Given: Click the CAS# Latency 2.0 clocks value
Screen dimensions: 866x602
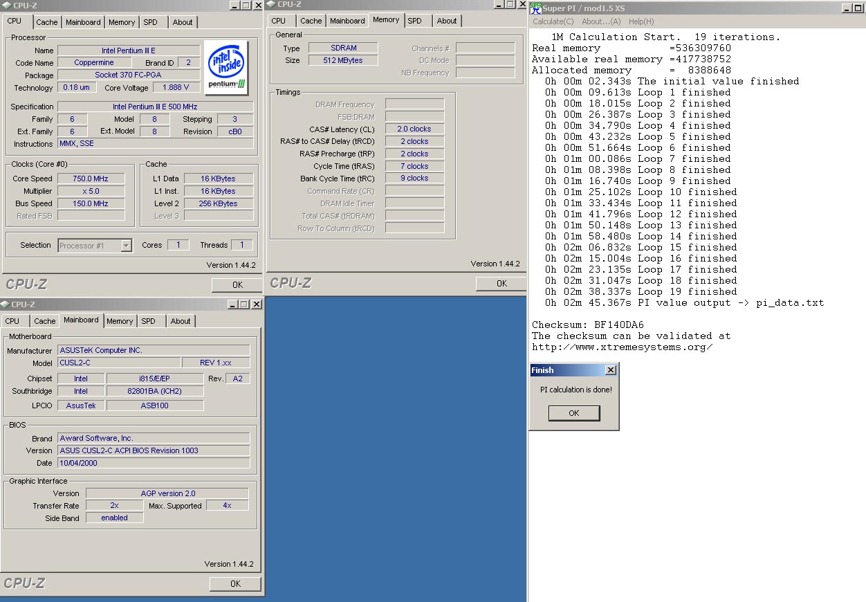Looking at the screenshot, I should click(x=414, y=129).
